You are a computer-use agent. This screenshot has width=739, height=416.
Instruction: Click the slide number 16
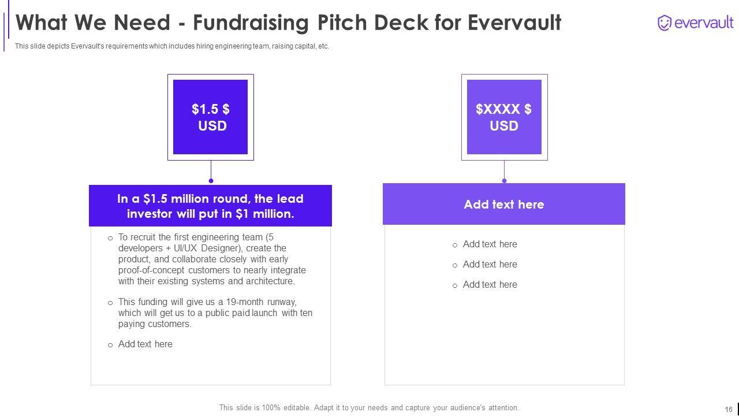click(x=729, y=409)
